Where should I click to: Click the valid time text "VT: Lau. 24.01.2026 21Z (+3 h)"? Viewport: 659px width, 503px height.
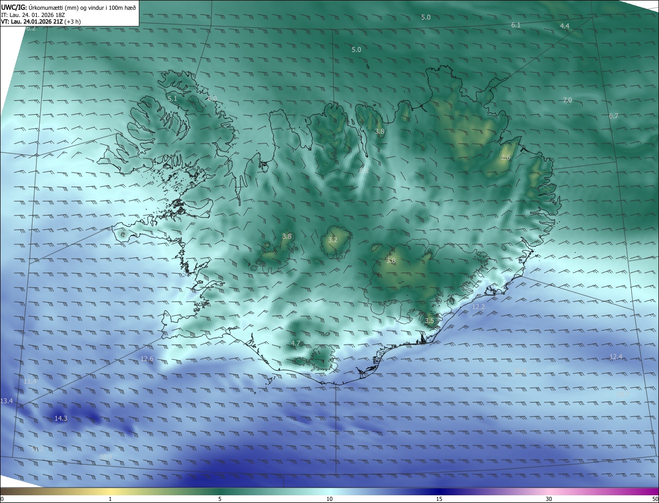tap(41, 22)
